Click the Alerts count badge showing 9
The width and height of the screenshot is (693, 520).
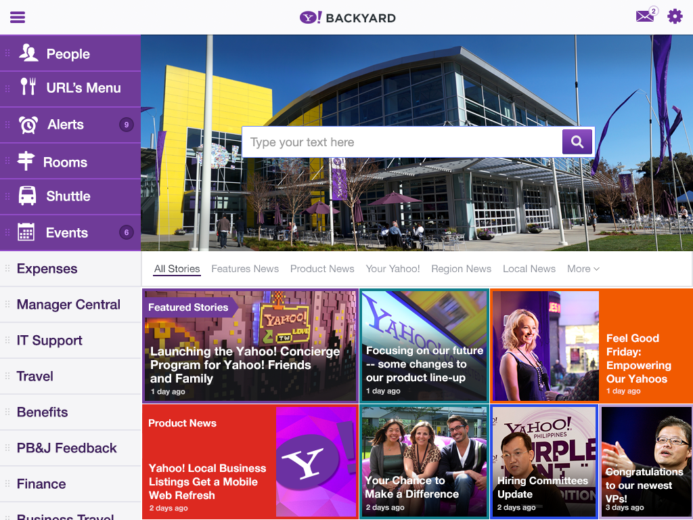[126, 125]
